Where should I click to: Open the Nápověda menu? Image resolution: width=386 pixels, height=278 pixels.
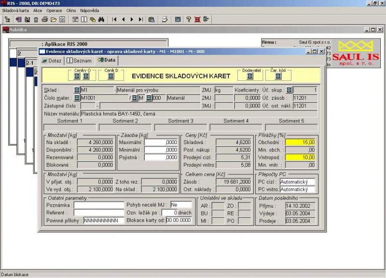[89, 10]
